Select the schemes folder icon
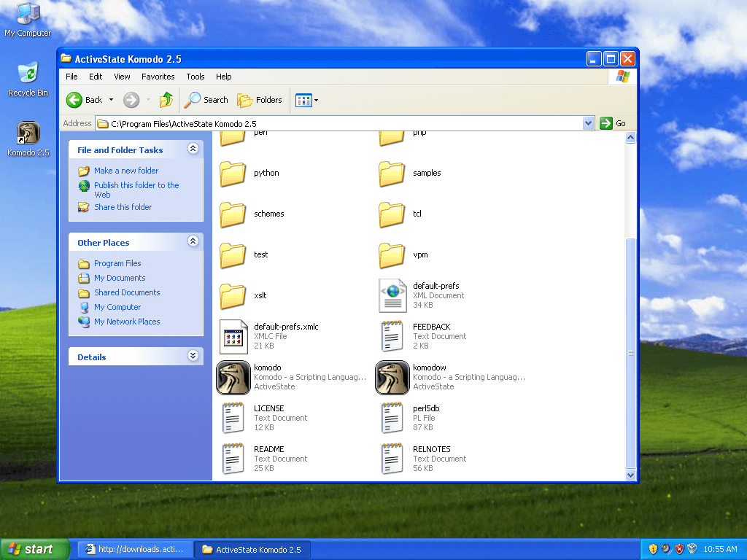Screen dimensions: 747x560 pyautogui.click(x=233, y=215)
